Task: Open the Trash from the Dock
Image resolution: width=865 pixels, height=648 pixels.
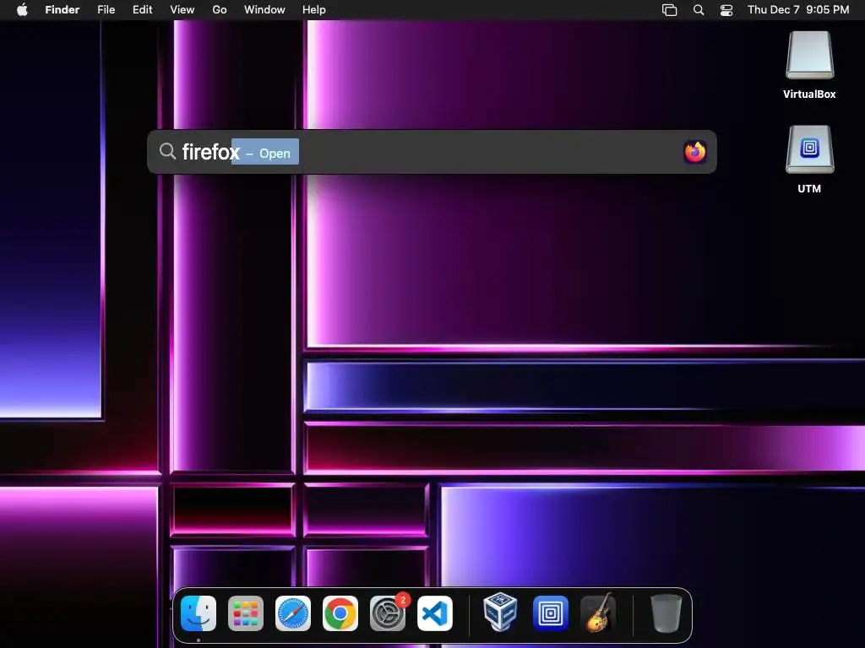Action: coord(666,613)
